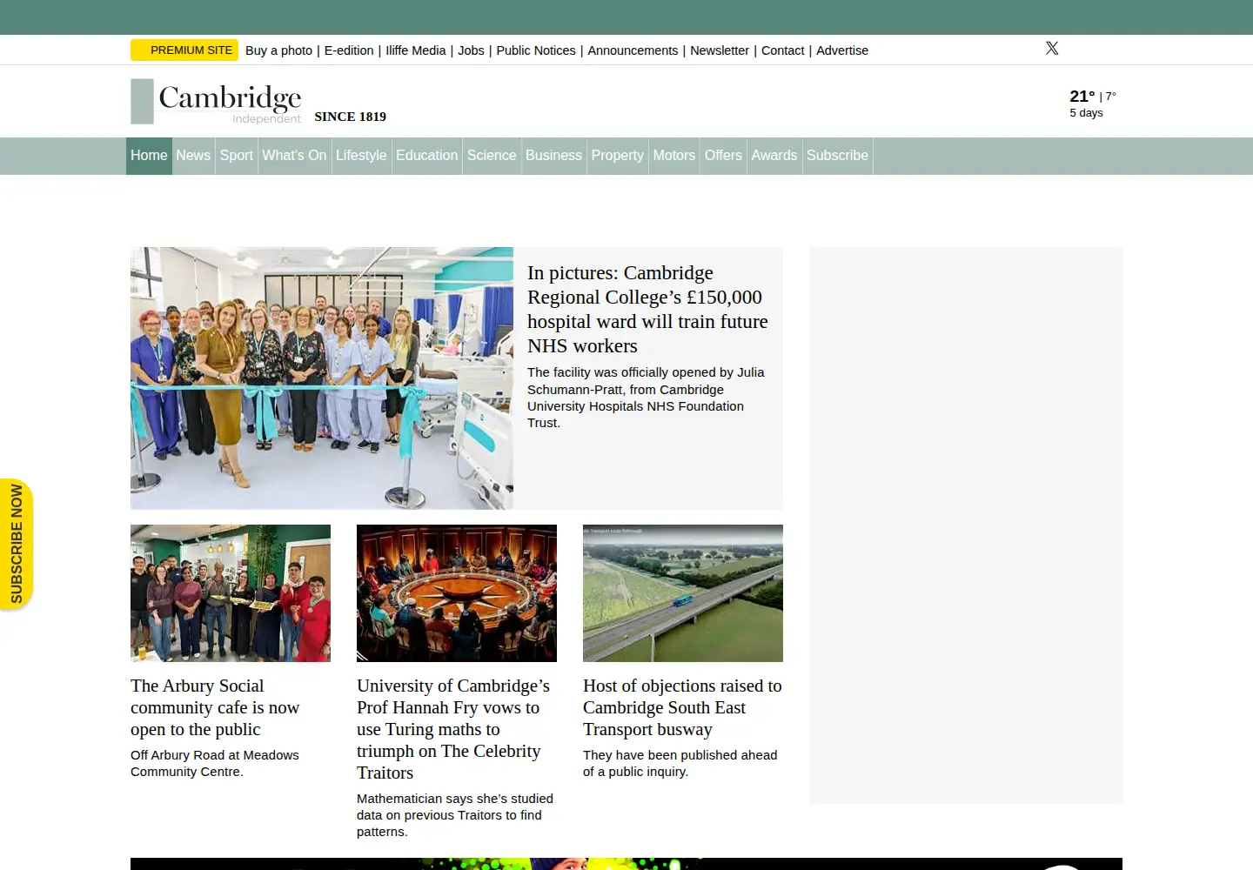Open the Subscribe menu item

(x=837, y=156)
